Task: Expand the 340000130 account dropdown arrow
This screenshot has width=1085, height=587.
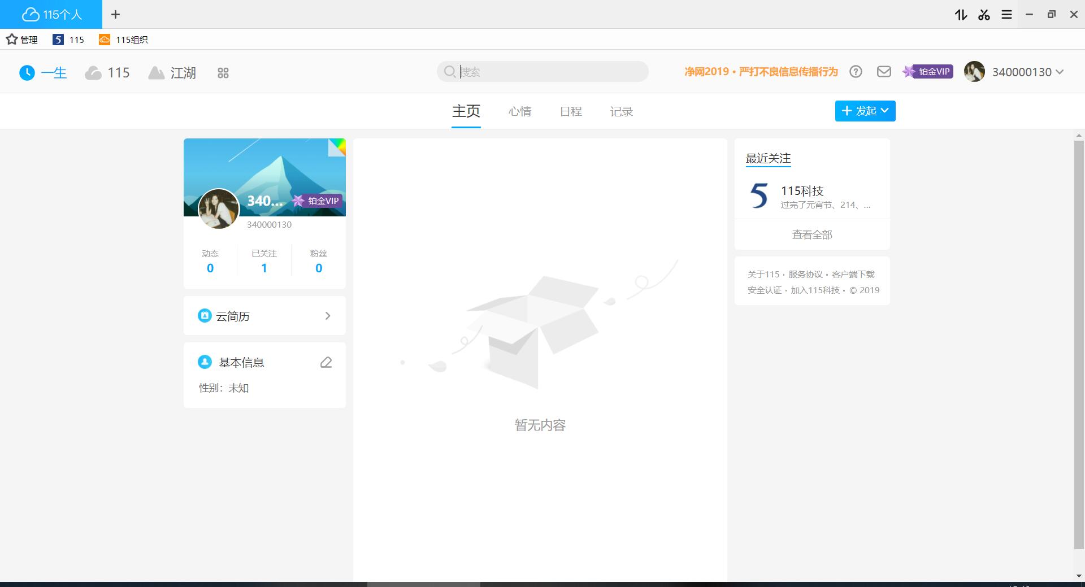Action: pyautogui.click(x=1059, y=72)
